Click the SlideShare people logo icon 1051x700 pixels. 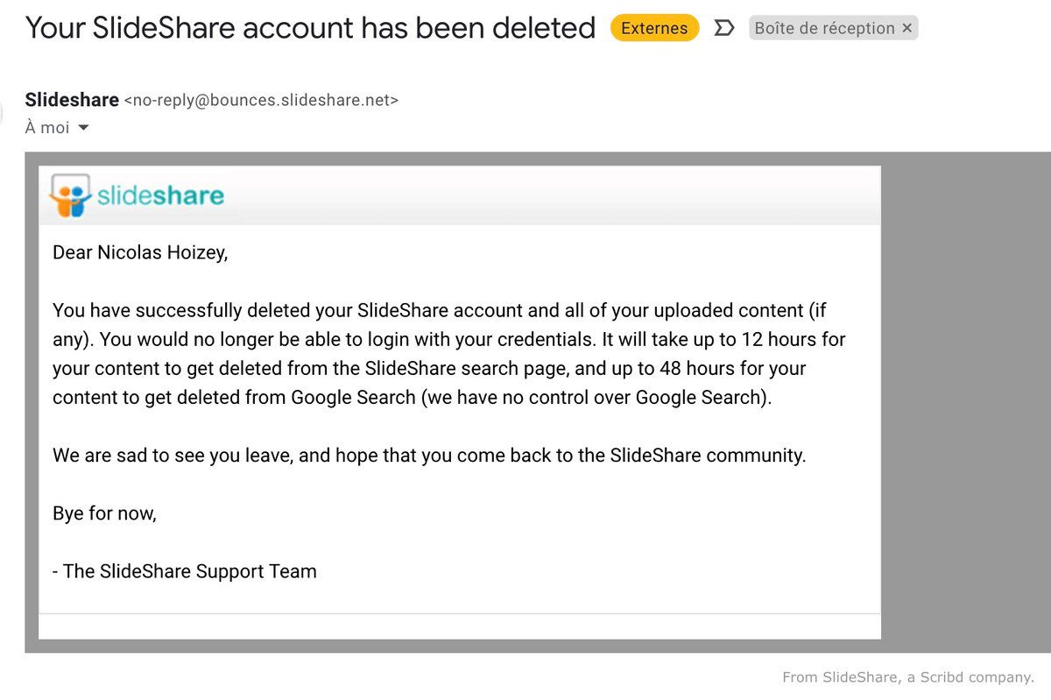[x=70, y=195]
